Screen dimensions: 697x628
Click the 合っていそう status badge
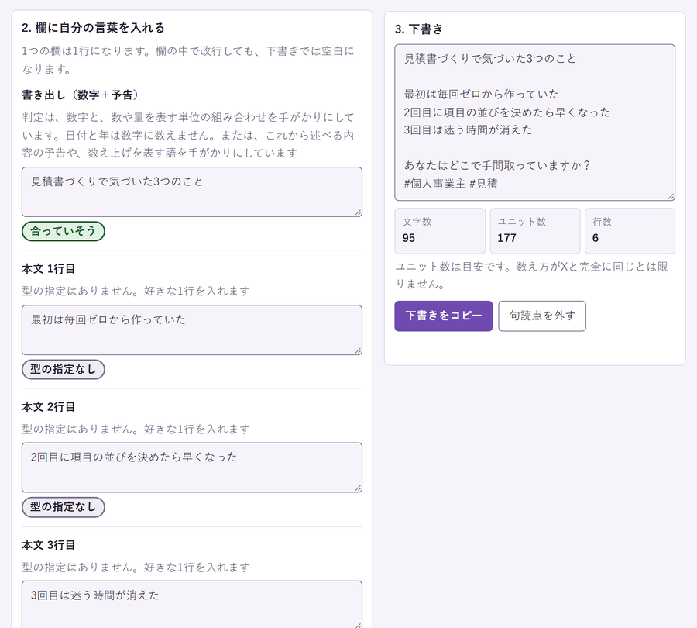click(x=64, y=232)
